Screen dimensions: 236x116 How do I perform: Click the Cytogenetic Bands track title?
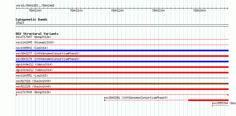(32, 19)
